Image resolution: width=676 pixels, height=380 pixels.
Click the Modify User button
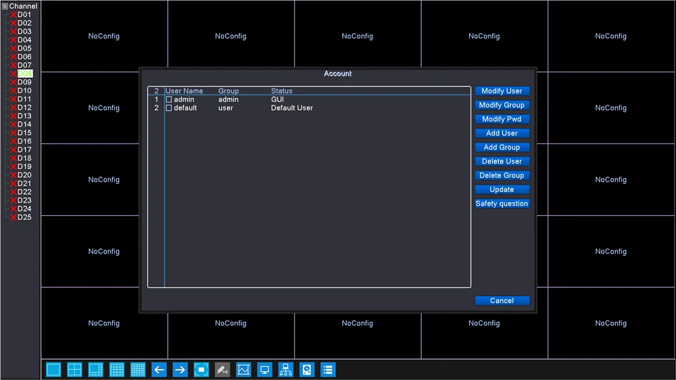point(502,91)
